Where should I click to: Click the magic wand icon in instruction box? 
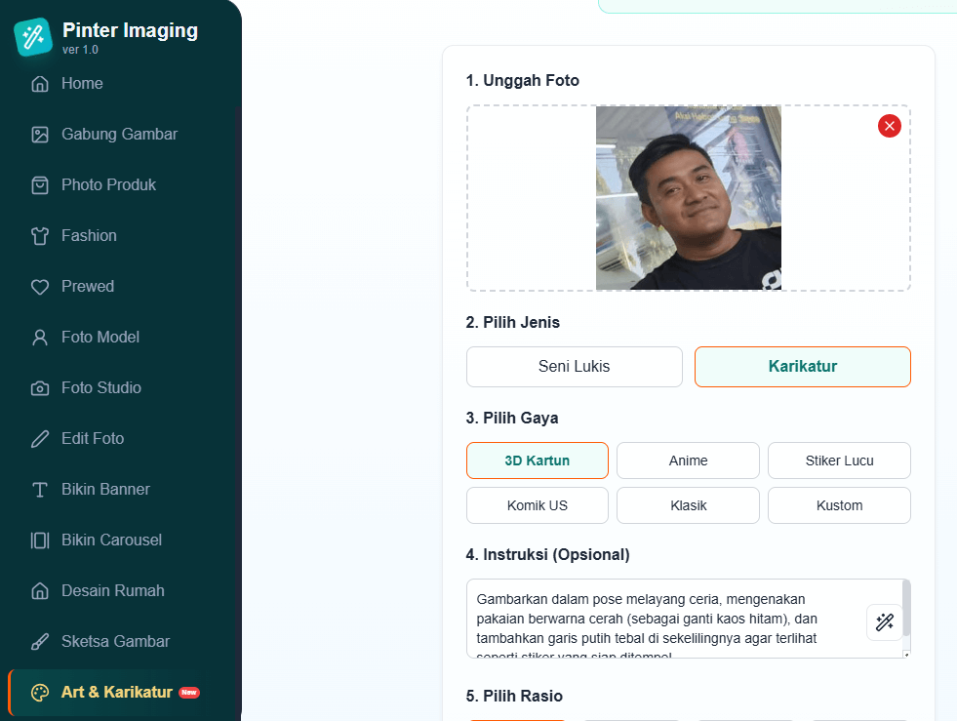[885, 622]
